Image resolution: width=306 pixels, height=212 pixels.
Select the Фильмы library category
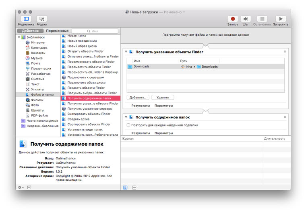[x=37, y=100]
